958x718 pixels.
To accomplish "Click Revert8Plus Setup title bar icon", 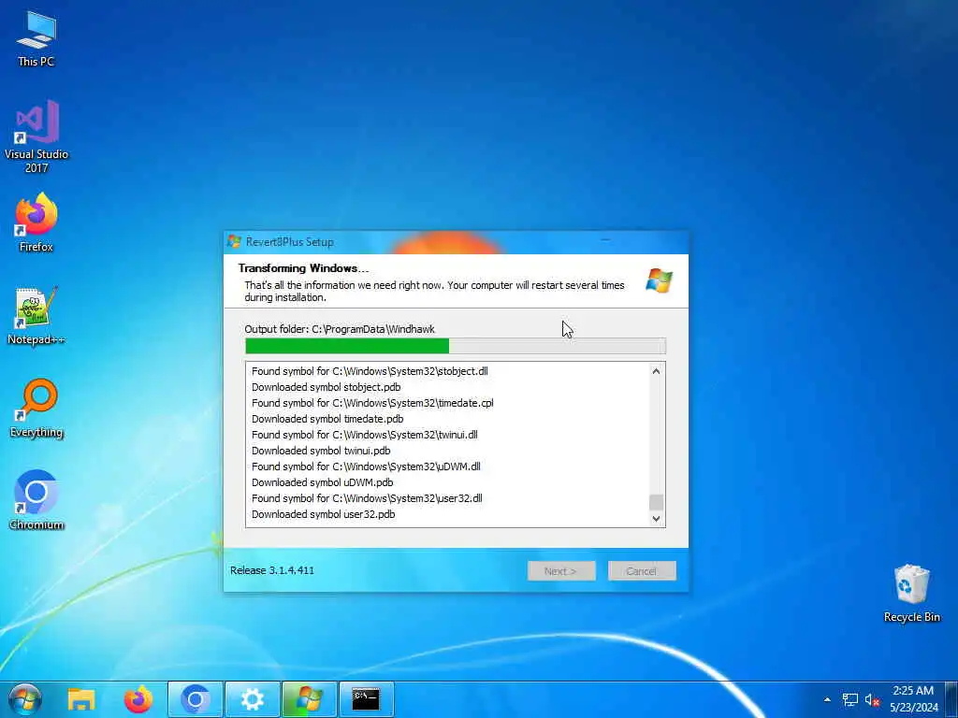I will click(233, 241).
